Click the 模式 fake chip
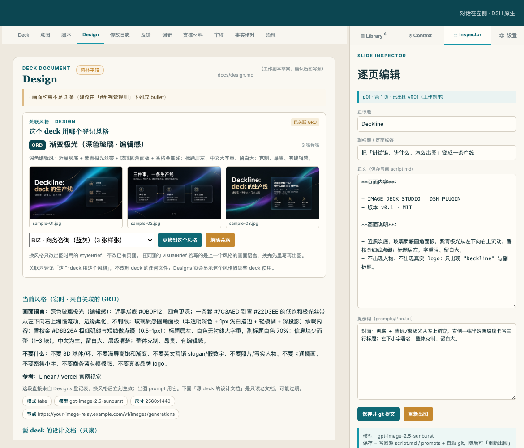The image size is (524, 448). pos(37,401)
